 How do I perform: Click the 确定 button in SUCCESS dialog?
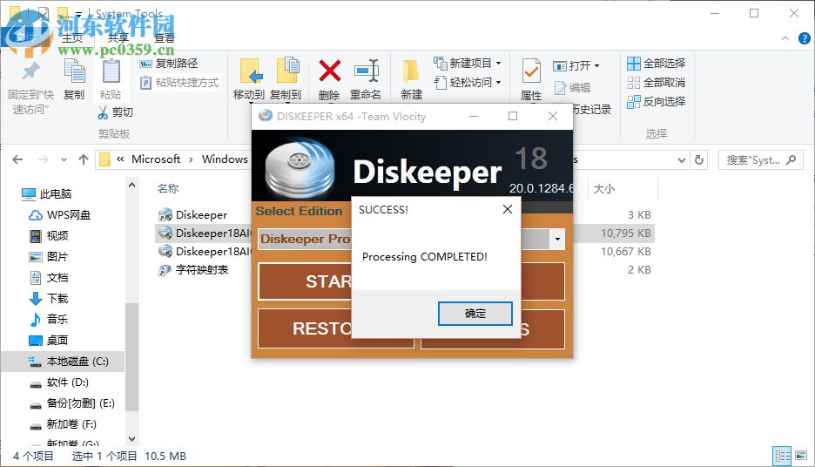coord(475,314)
